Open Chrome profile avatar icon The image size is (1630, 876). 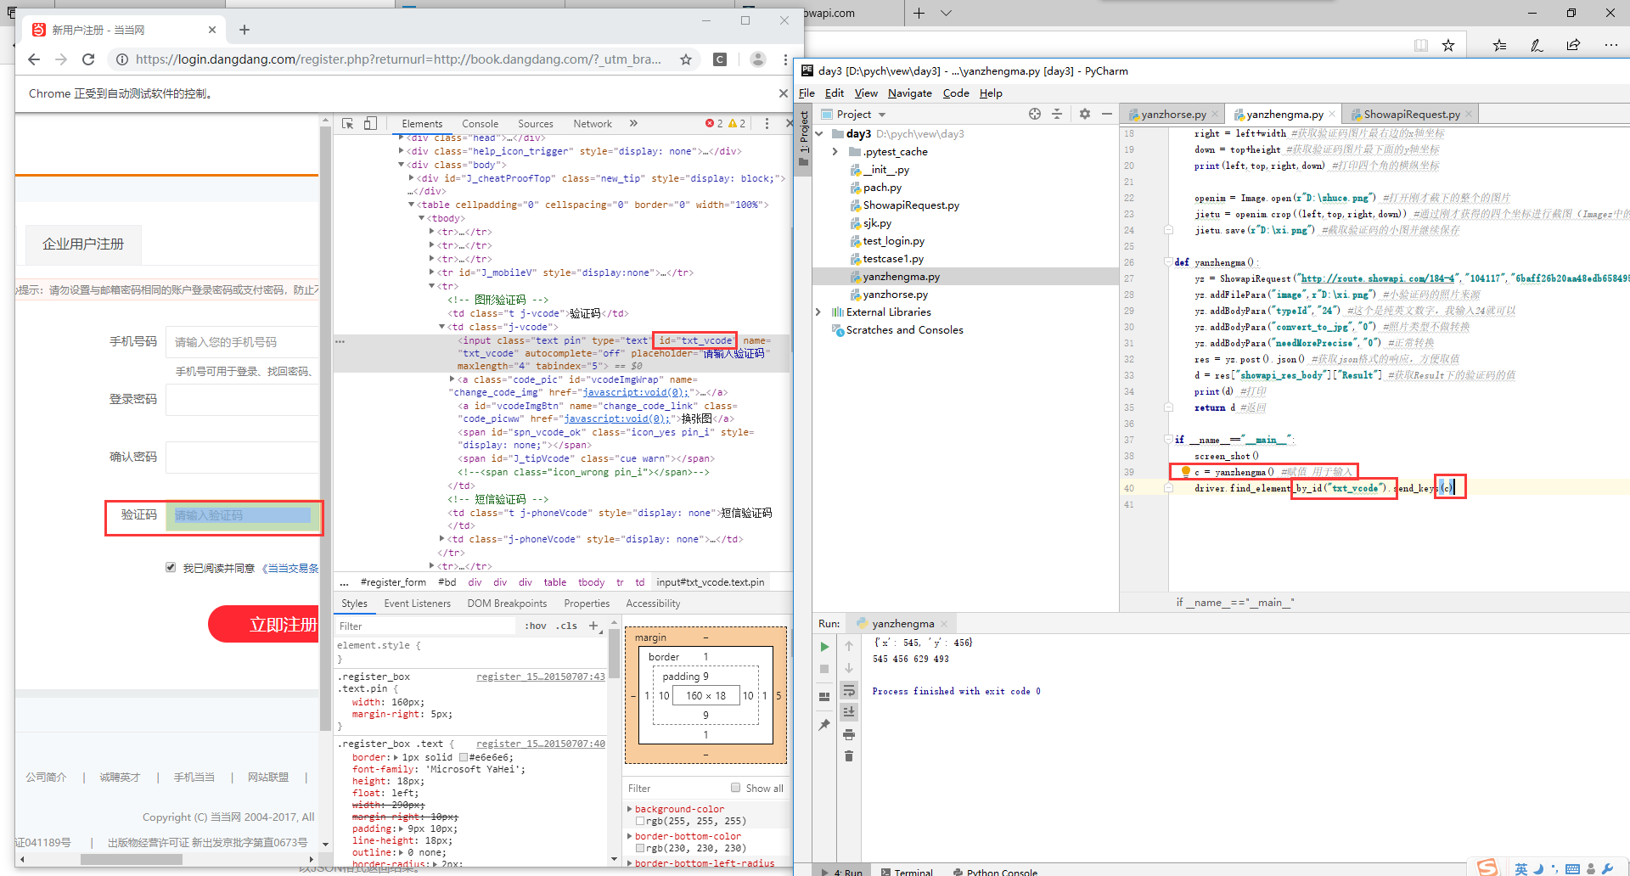tap(758, 59)
